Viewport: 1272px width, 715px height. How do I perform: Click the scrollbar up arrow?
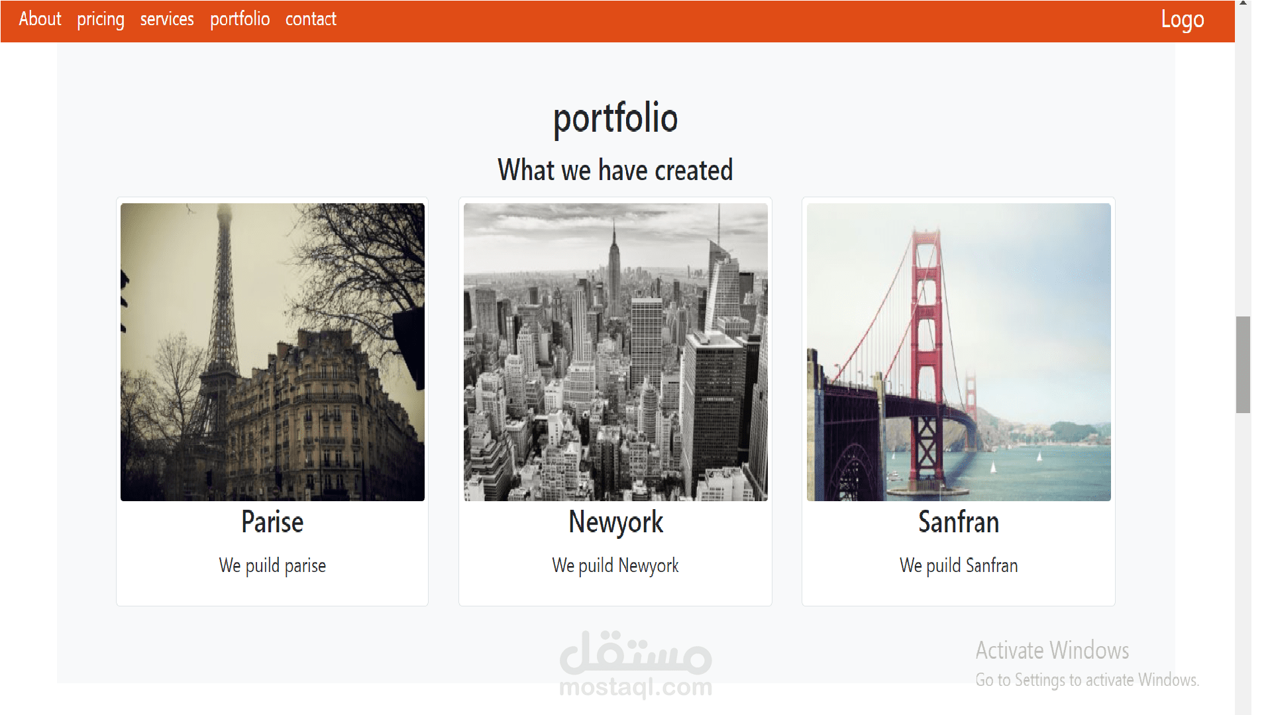(1243, 3)
